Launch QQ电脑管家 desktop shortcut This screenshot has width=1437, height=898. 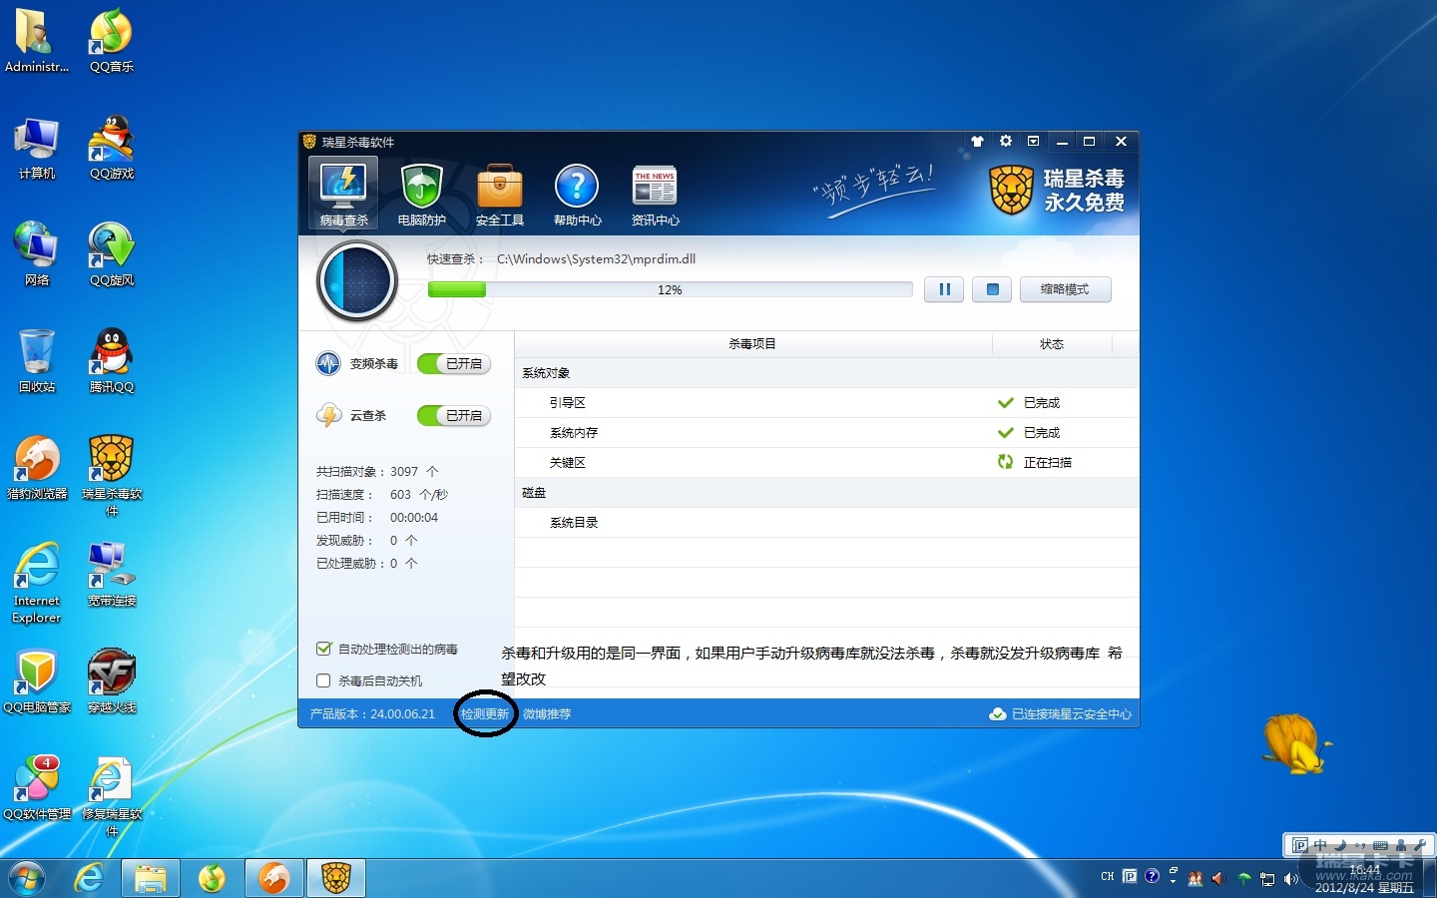pyautogui.click(x=37, y=681)
